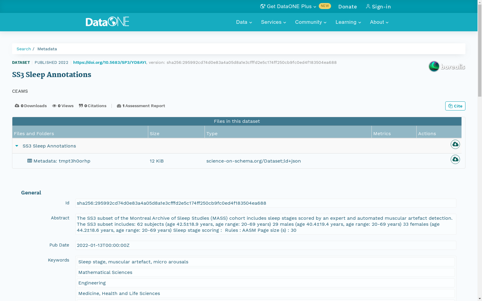Open the 1 Assessment Report link
This screenshot has height=301, width=482.
click(x=141, y=106)
